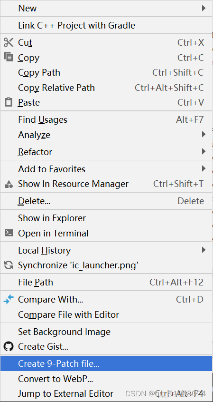Open the Add to Favorites submenu arrow
213x402 pixels.
pyautogui.click(x=204, y=168)
